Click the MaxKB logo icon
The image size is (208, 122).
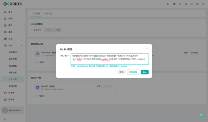pos(37,87)
